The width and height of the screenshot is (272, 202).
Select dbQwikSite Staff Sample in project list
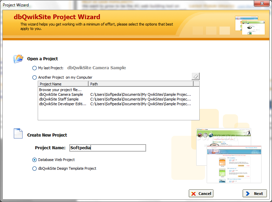[59, 99]
